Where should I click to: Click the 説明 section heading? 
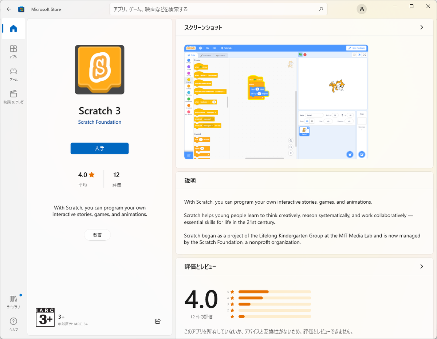coord(190,181)
